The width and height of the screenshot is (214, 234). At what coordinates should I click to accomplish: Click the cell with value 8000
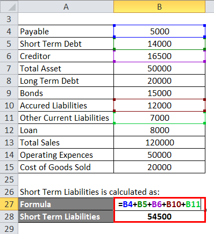[159, 130]
